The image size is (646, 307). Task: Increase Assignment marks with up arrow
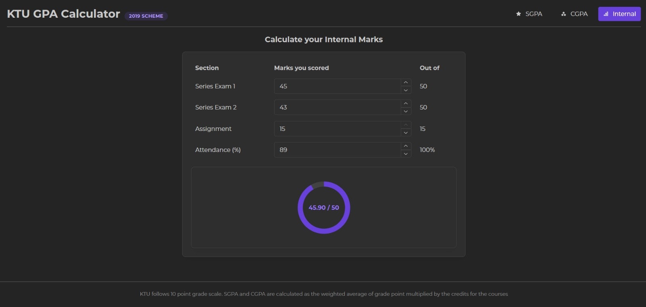(x=406, y=125)
